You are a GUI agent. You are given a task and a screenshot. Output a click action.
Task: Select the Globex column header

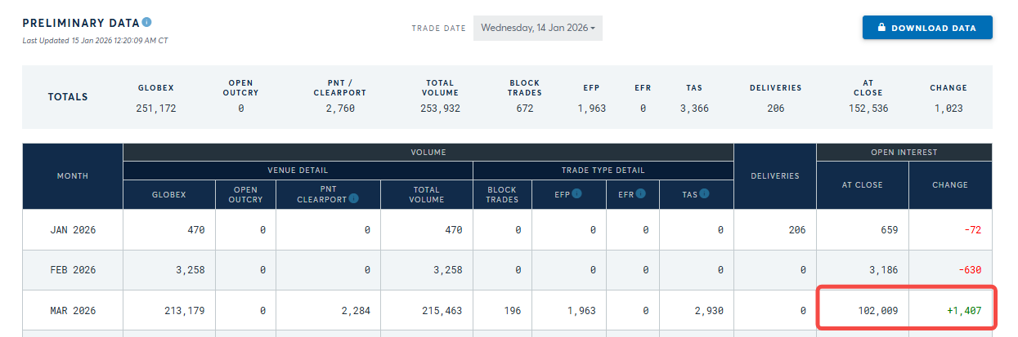[x=169, y=194]
